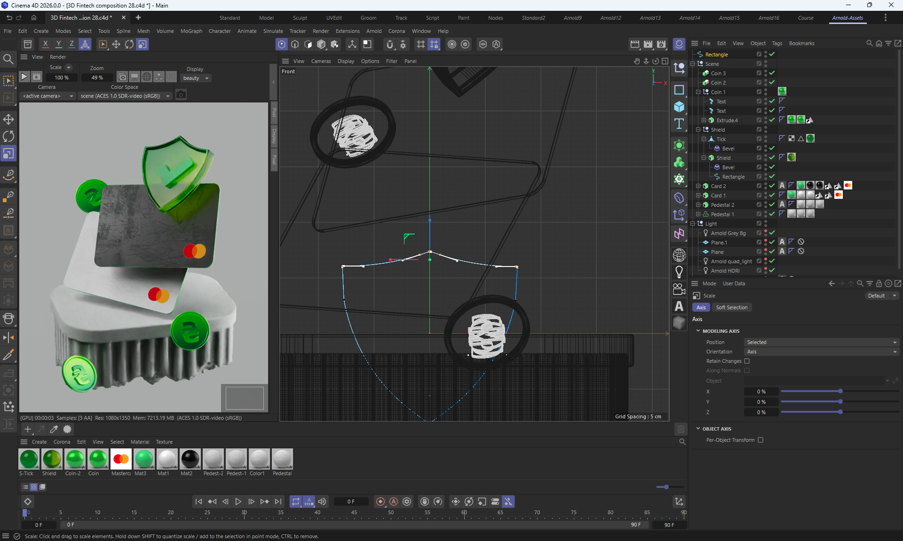Click the record active objects button
Image resolution: width=903 pixels, height=541 pixels.
380,502
